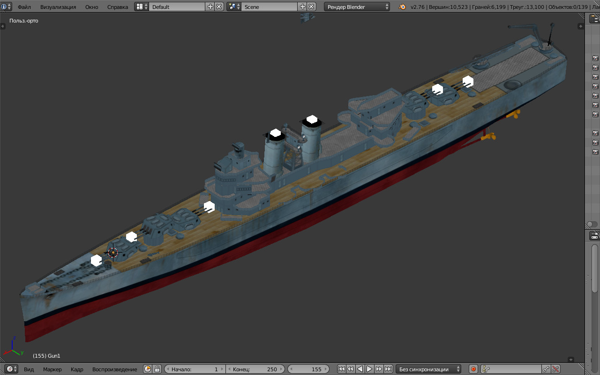This screenshot has height=375, width=600.
Task: Open the Визуализация menu
Action: (x=58, y=7)
